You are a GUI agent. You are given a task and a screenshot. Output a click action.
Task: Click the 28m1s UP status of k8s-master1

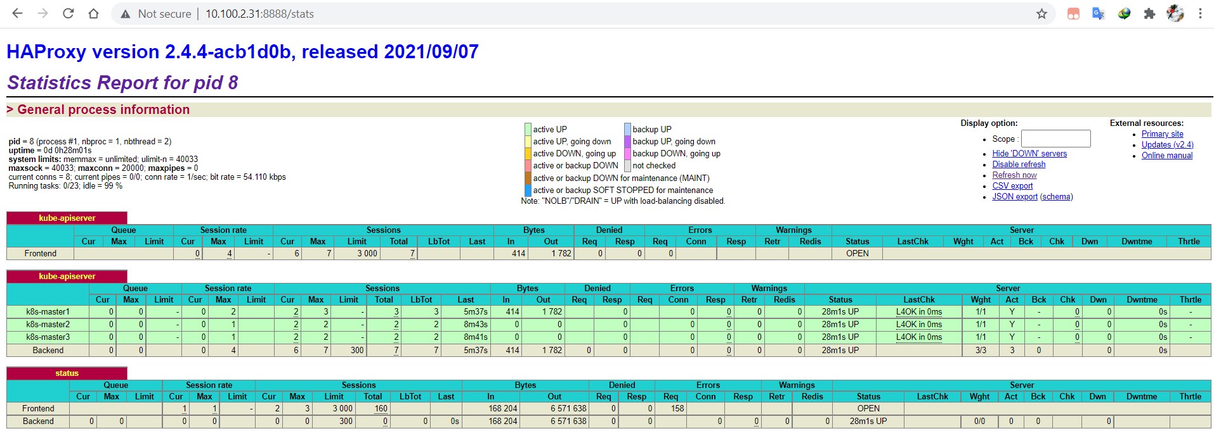pyautogui.click(x=840, y=312)
